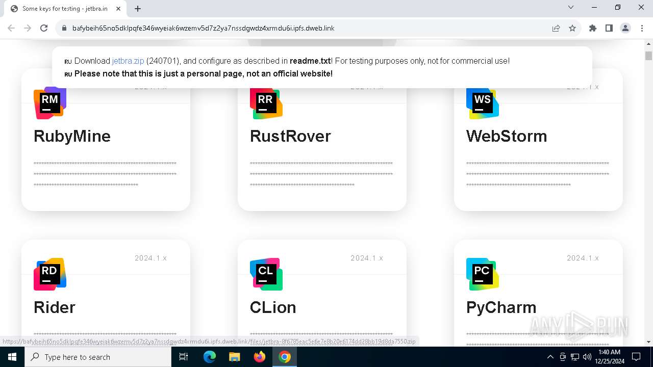Click the Rider heading
This screenshot has height=367, width=653.
[55, 307]
